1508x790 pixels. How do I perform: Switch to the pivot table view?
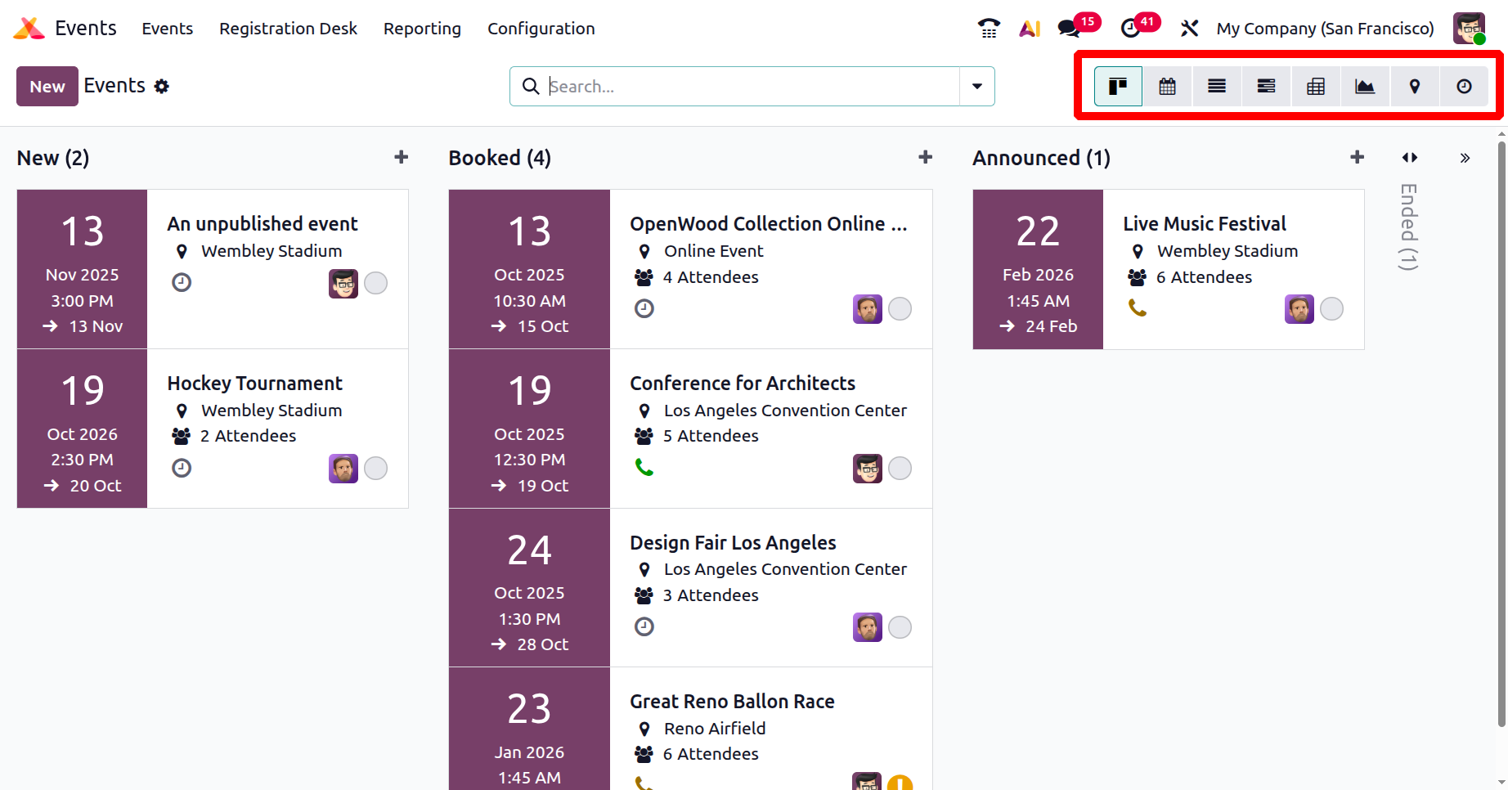click(x=1316, y=87)
